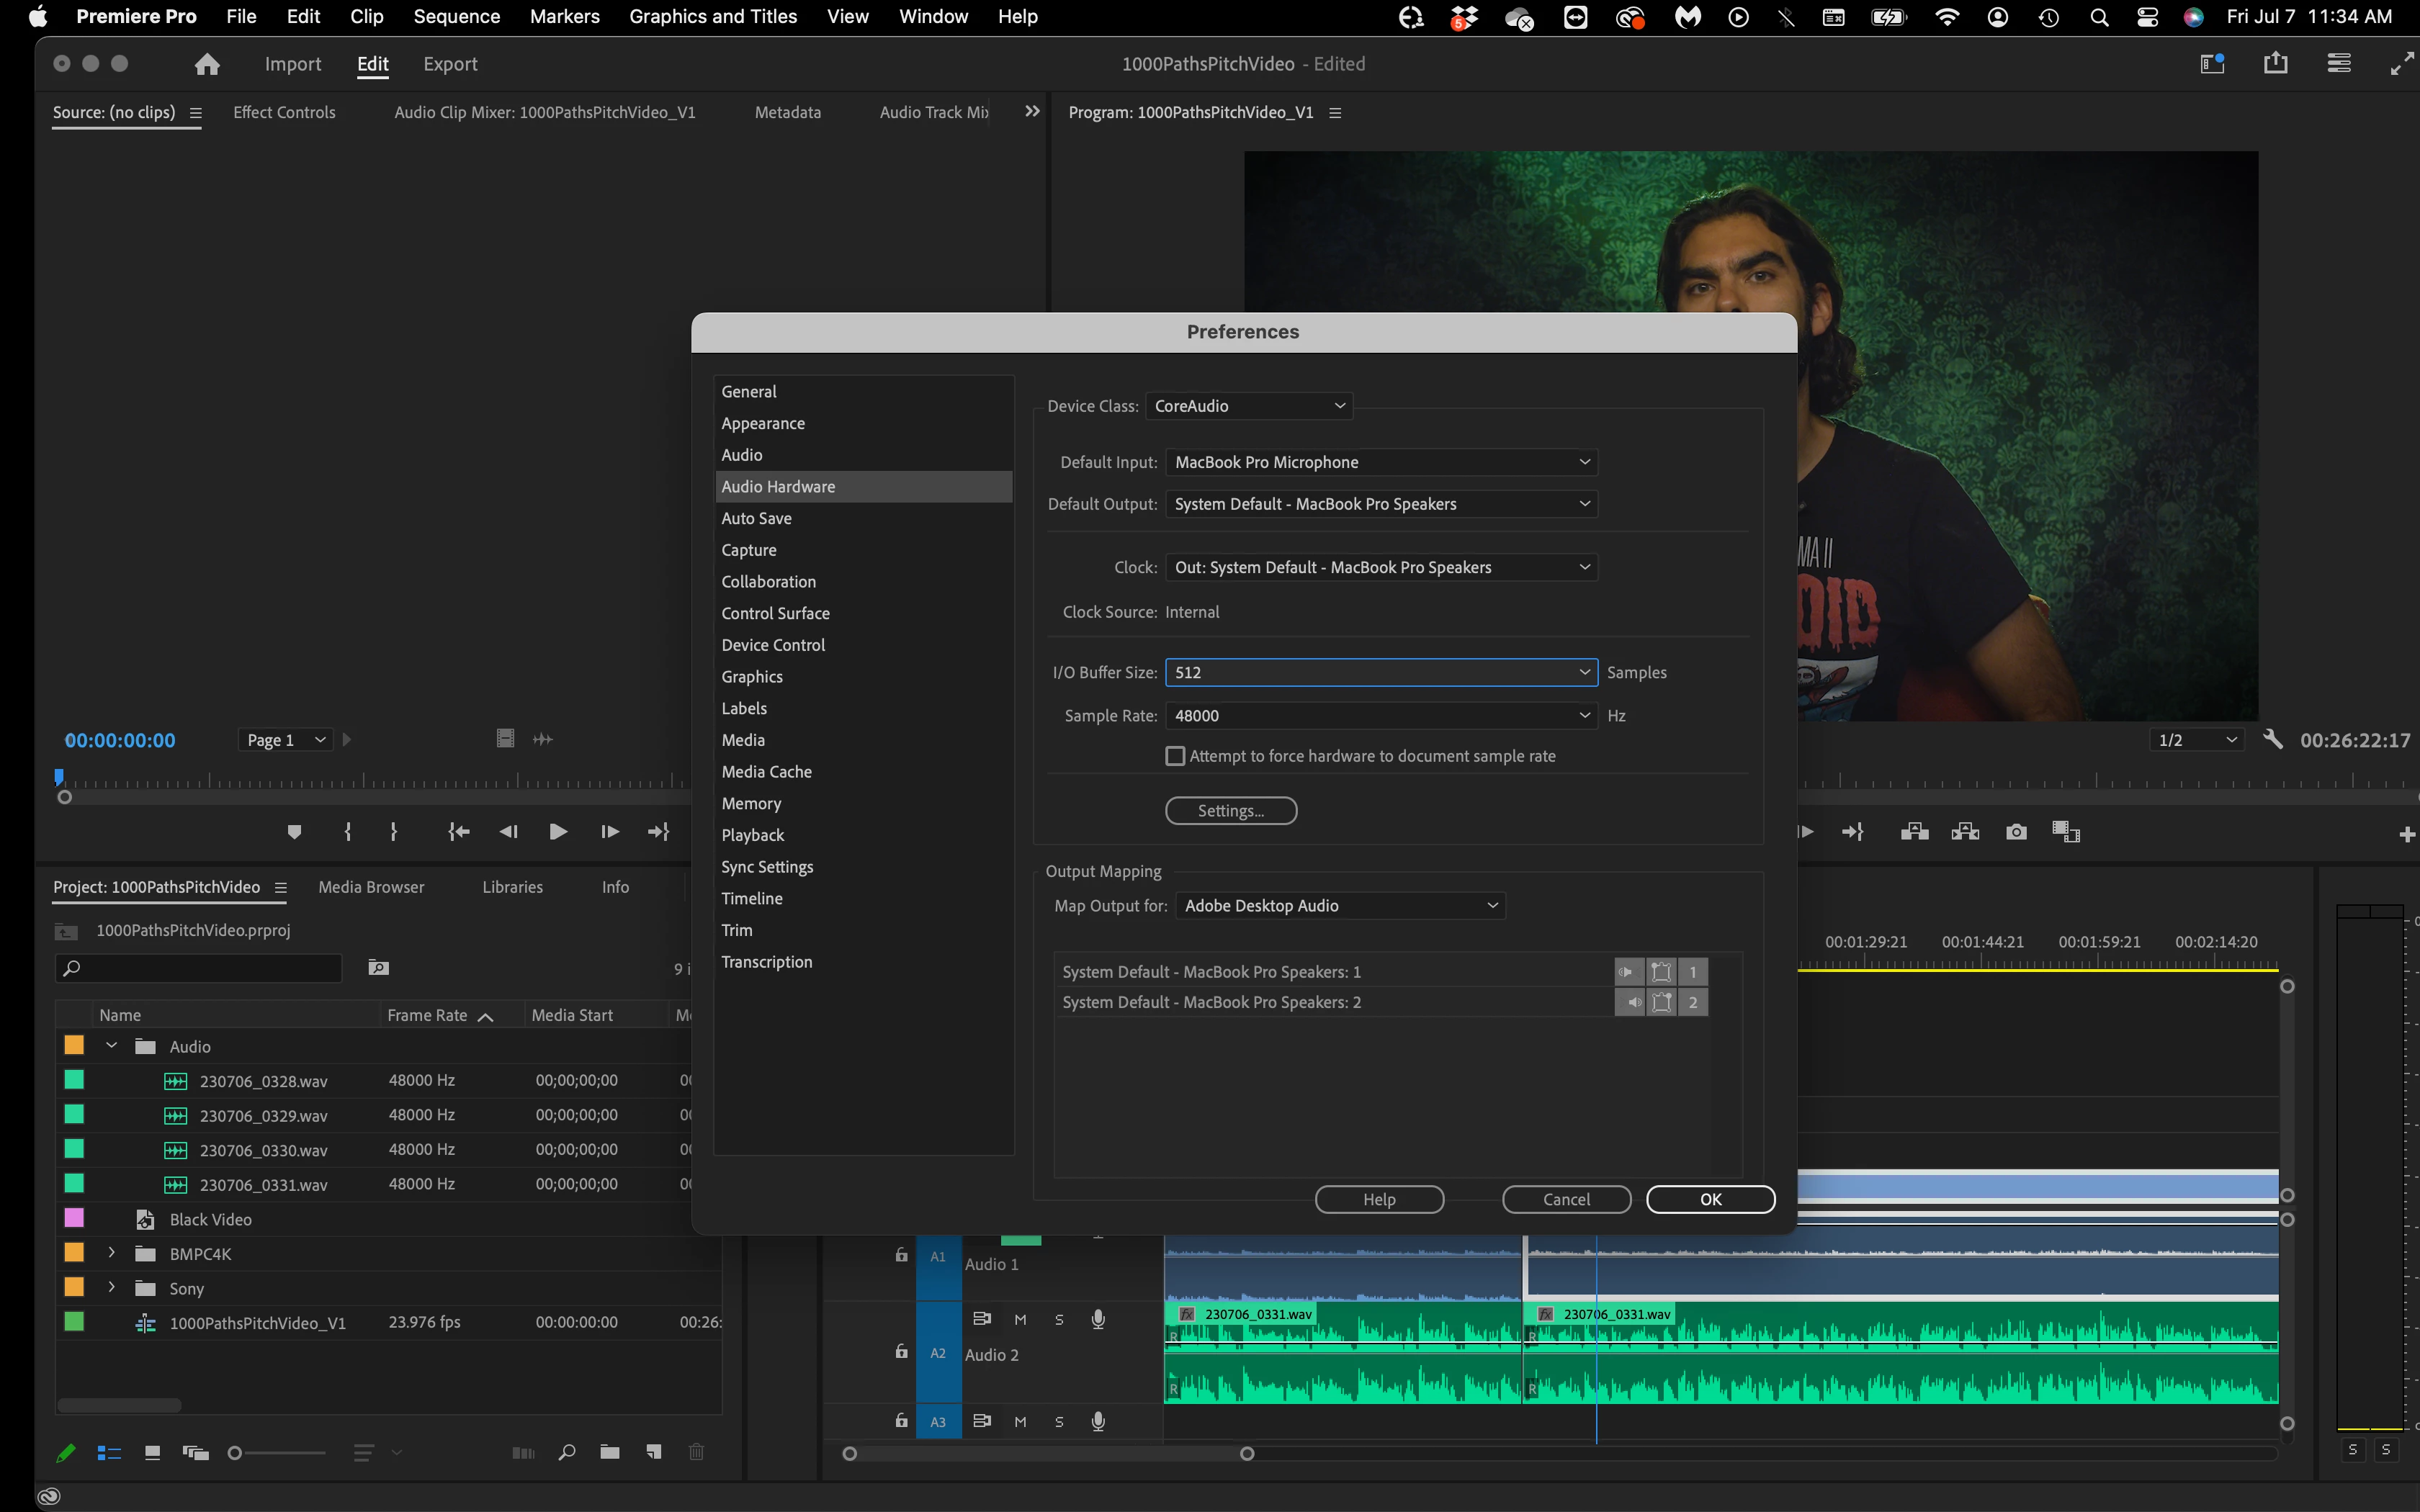The height and width of the screenshot is (1512, 2420).
Task: Expand the BMPC4K bin
Action: [112, 1253]
